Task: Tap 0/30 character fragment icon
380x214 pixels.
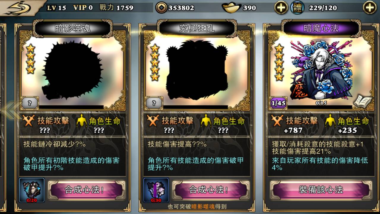Action: 156,190
